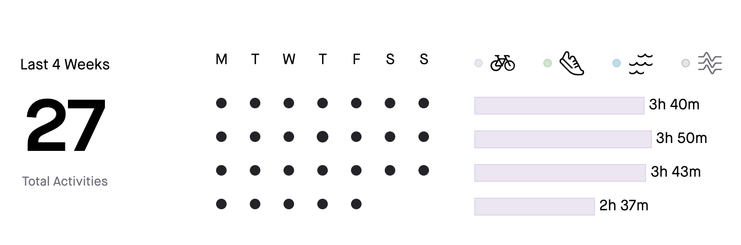Click the 3h 43m weekly bar
Screen dimensions: 741x245
(560, 172)
